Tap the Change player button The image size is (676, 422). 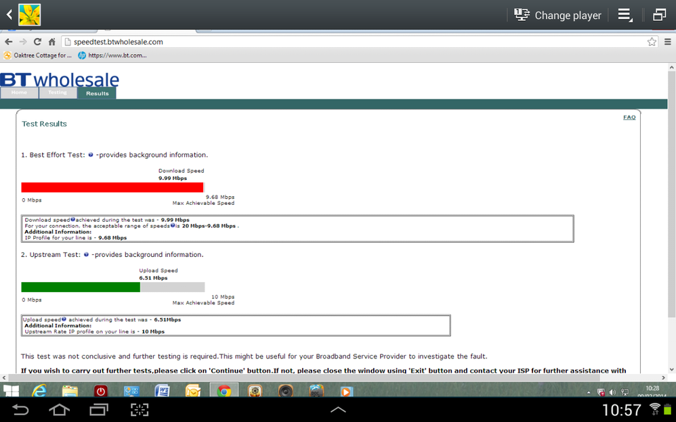point(557,15)
